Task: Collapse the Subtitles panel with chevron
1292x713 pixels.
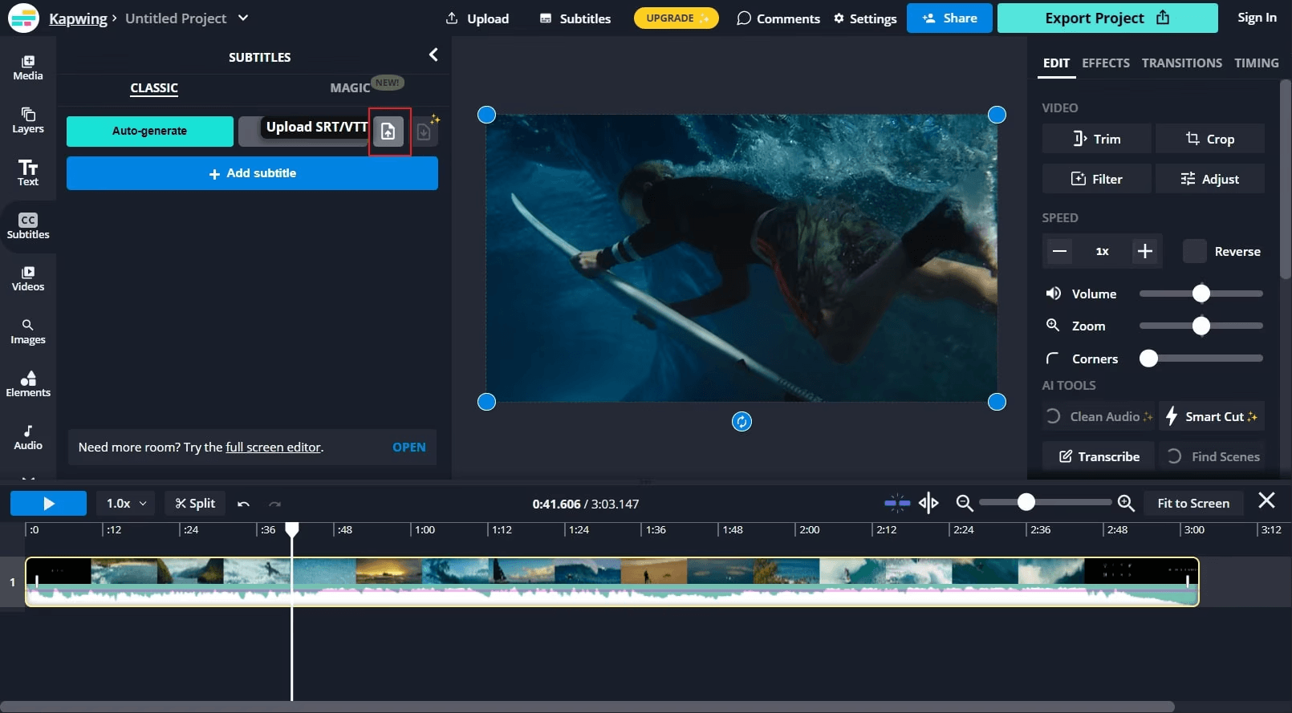Action: coord(433,55)
